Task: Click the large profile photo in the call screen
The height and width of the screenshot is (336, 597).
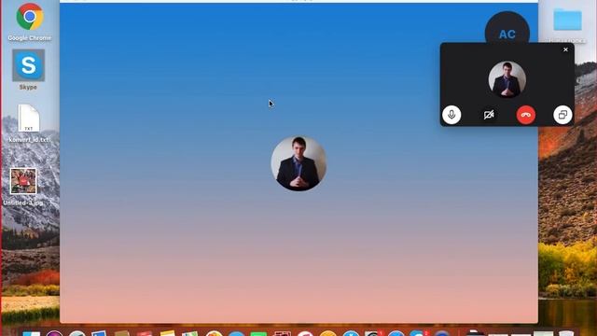Action: (298, 163)
